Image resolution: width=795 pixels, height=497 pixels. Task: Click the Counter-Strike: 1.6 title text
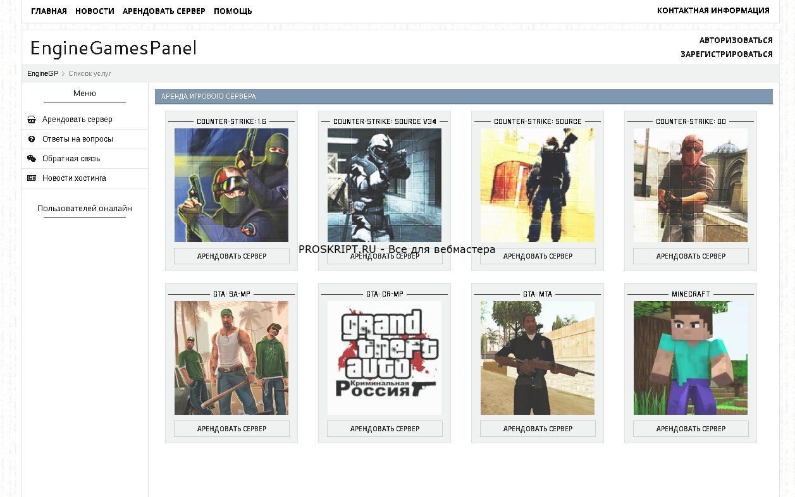(x=231, y=121)
